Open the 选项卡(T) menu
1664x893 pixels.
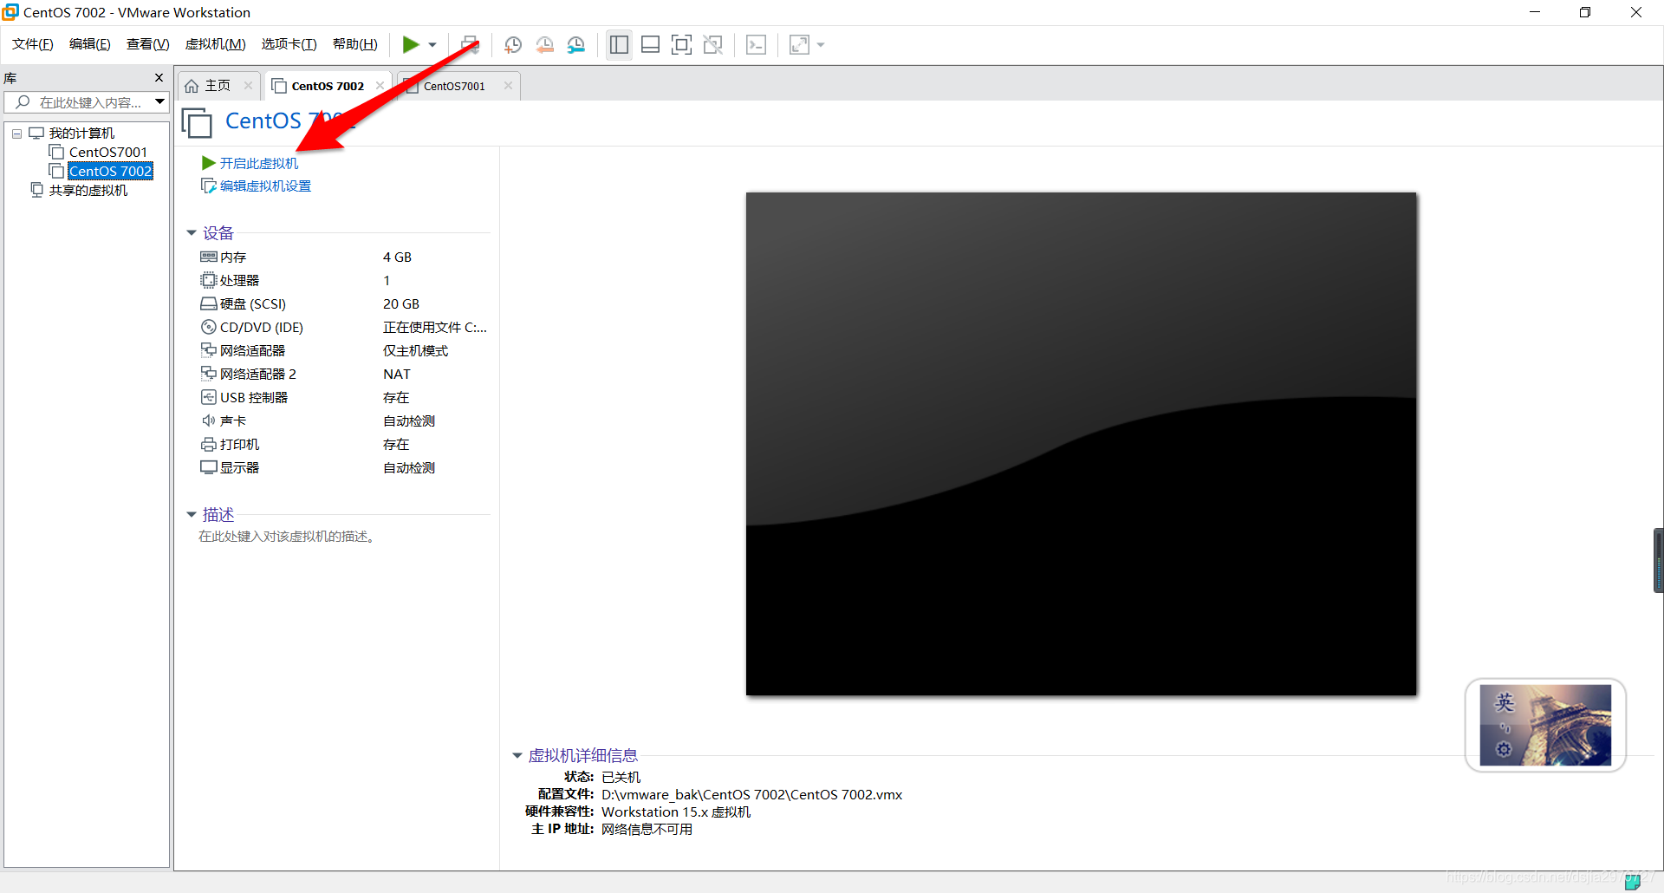pos(289,44)
